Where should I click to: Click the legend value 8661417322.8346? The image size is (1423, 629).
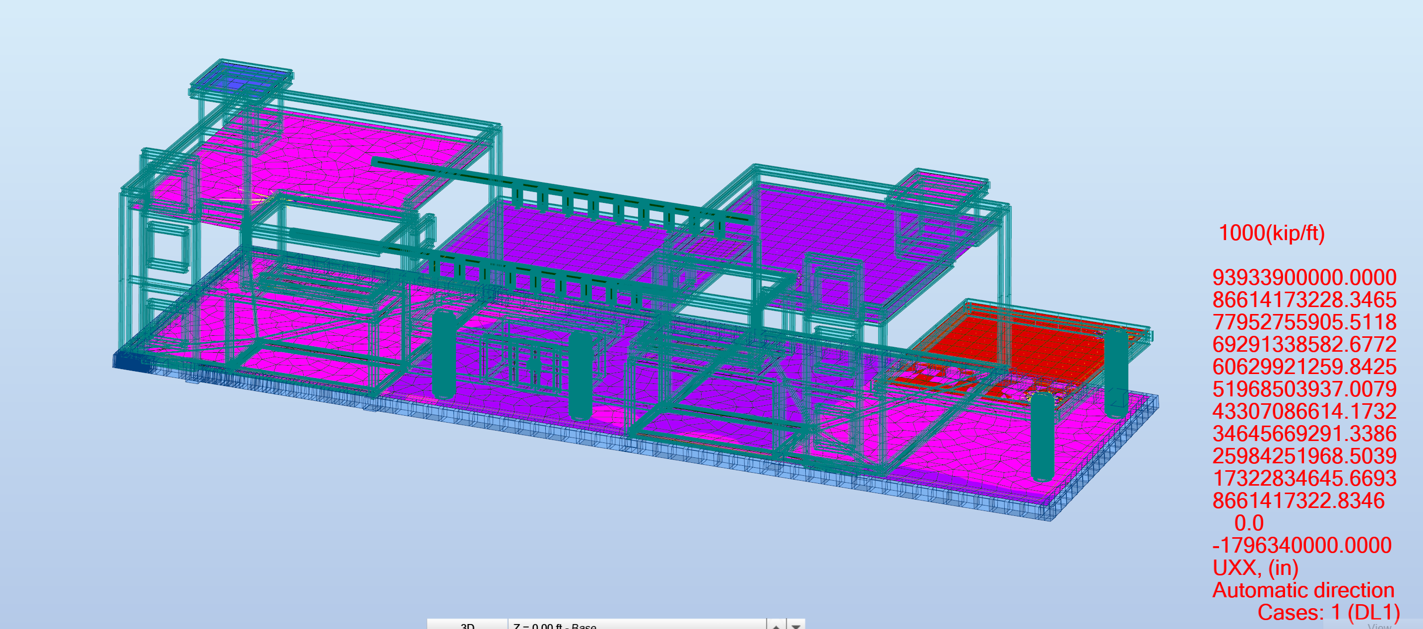pyautogui.click(x=1298, y=501)
